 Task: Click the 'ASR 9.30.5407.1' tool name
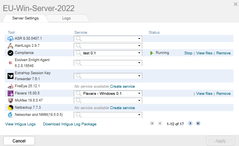click(28, 38)
